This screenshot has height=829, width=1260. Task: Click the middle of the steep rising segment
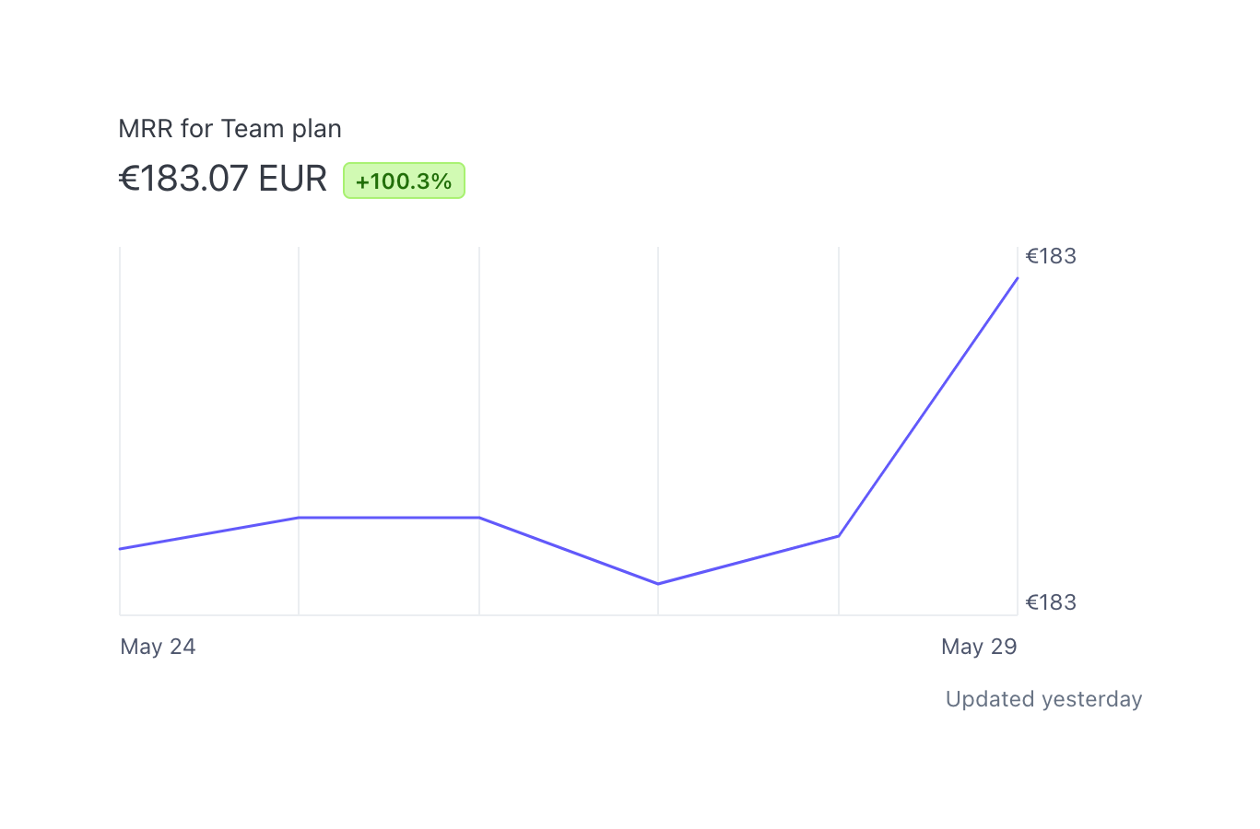point(928,406)
